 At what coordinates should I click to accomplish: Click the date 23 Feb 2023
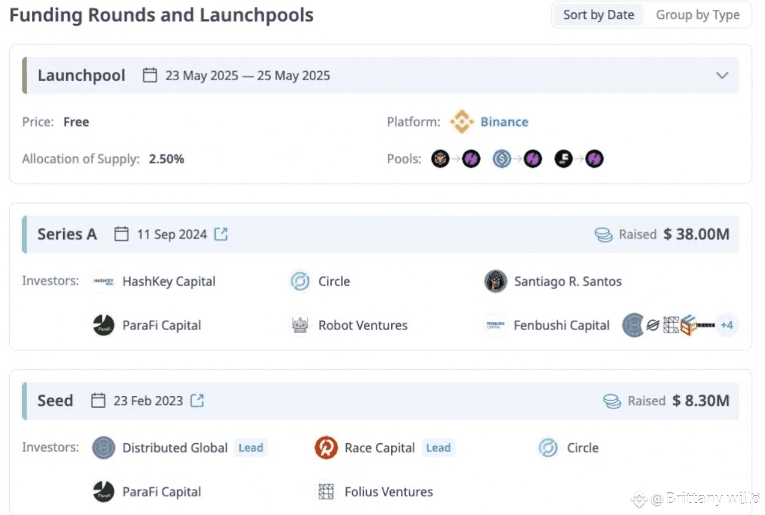coord(148,400)
